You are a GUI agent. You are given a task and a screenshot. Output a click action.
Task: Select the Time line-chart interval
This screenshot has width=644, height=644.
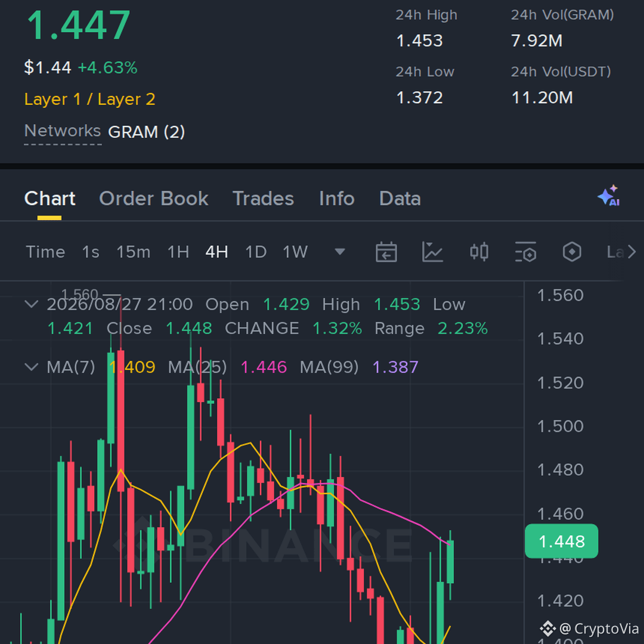coord(45,252)
